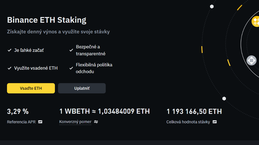Click the checkmark beside Flexibilná politika odchodu
Screen dimensions: 259x145
(x=71, y=68)
